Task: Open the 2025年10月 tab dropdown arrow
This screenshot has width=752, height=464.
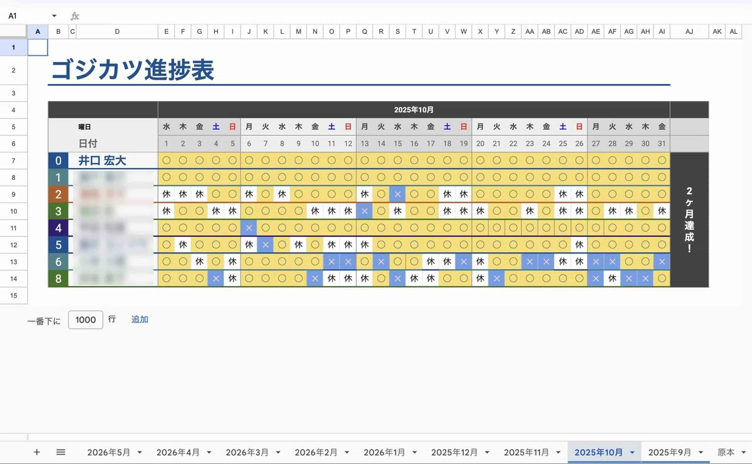Action: [632, 453]
